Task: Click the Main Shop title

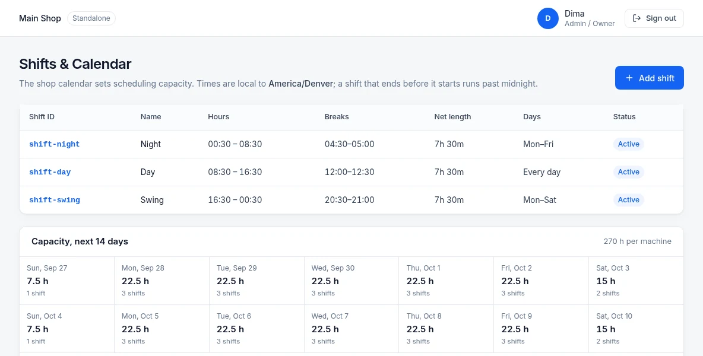Action: pos(40,18)
